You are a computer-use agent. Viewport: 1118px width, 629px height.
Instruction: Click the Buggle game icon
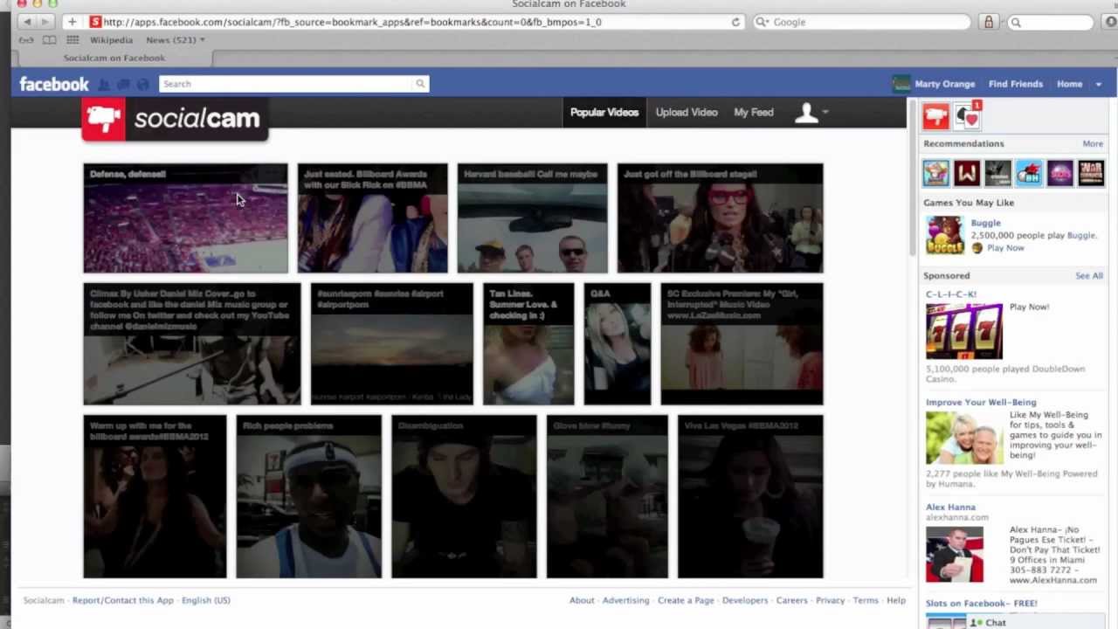(x=944, y=234)
